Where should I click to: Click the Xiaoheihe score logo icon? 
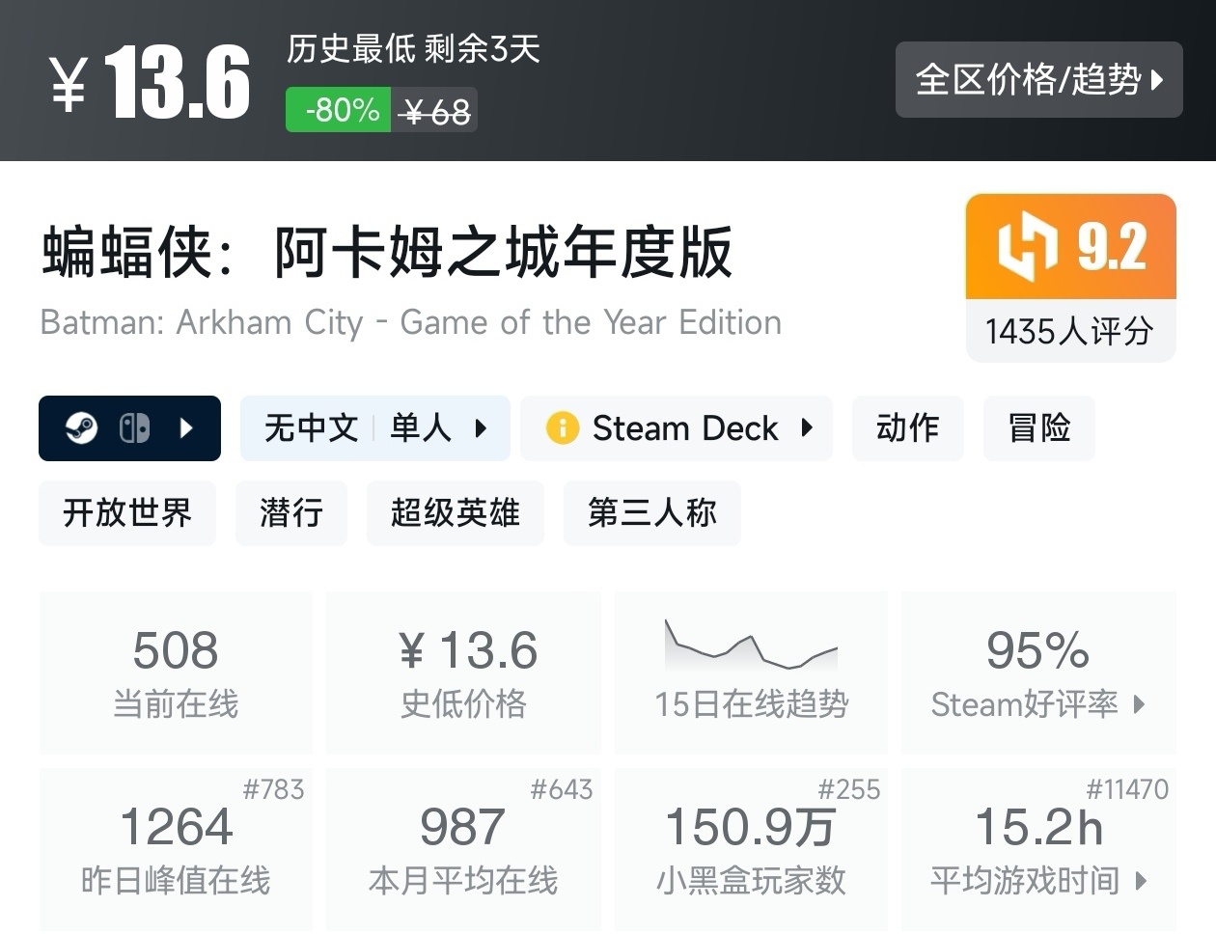tap(1028, 248)
